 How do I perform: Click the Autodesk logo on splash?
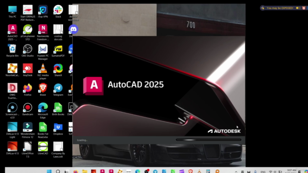click(x=224, y=131)
